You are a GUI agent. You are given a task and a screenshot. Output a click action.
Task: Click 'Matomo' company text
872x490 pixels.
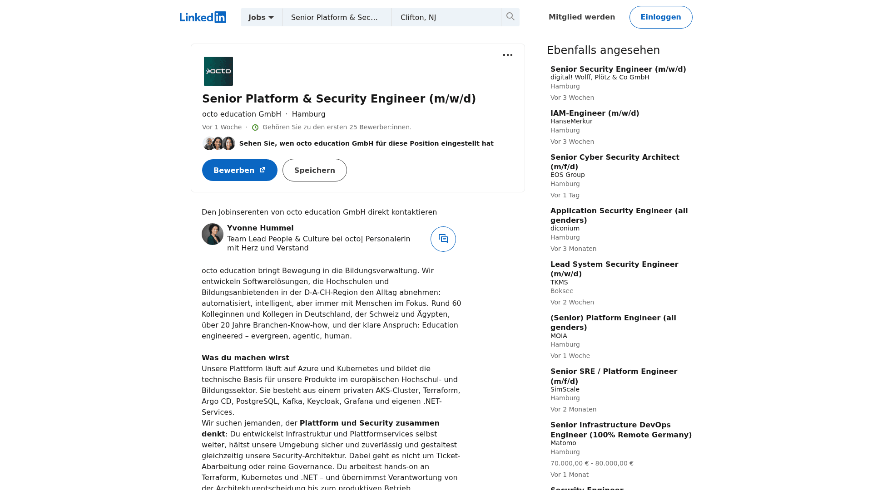pos(563,443)
